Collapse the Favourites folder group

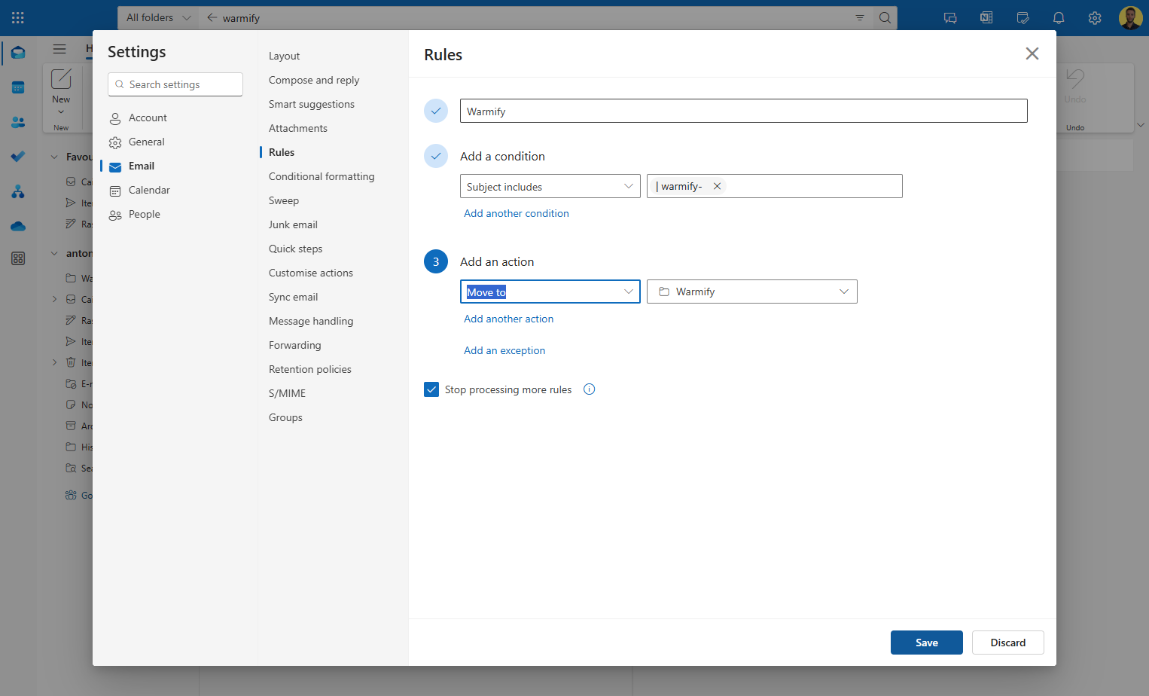click(54, 157)
